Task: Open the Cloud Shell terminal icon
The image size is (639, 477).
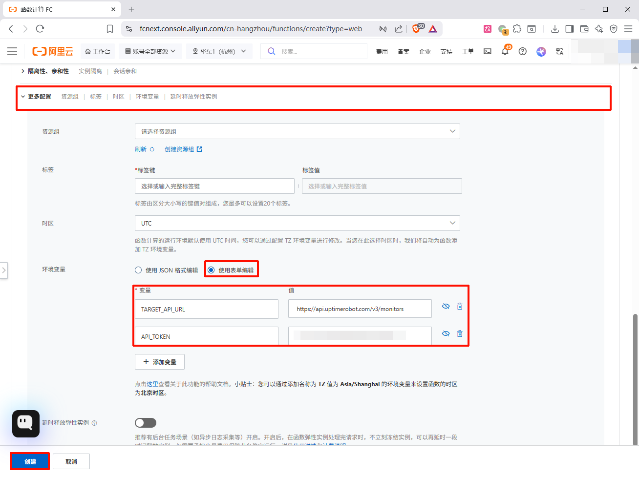Action: tap(487, 51)
